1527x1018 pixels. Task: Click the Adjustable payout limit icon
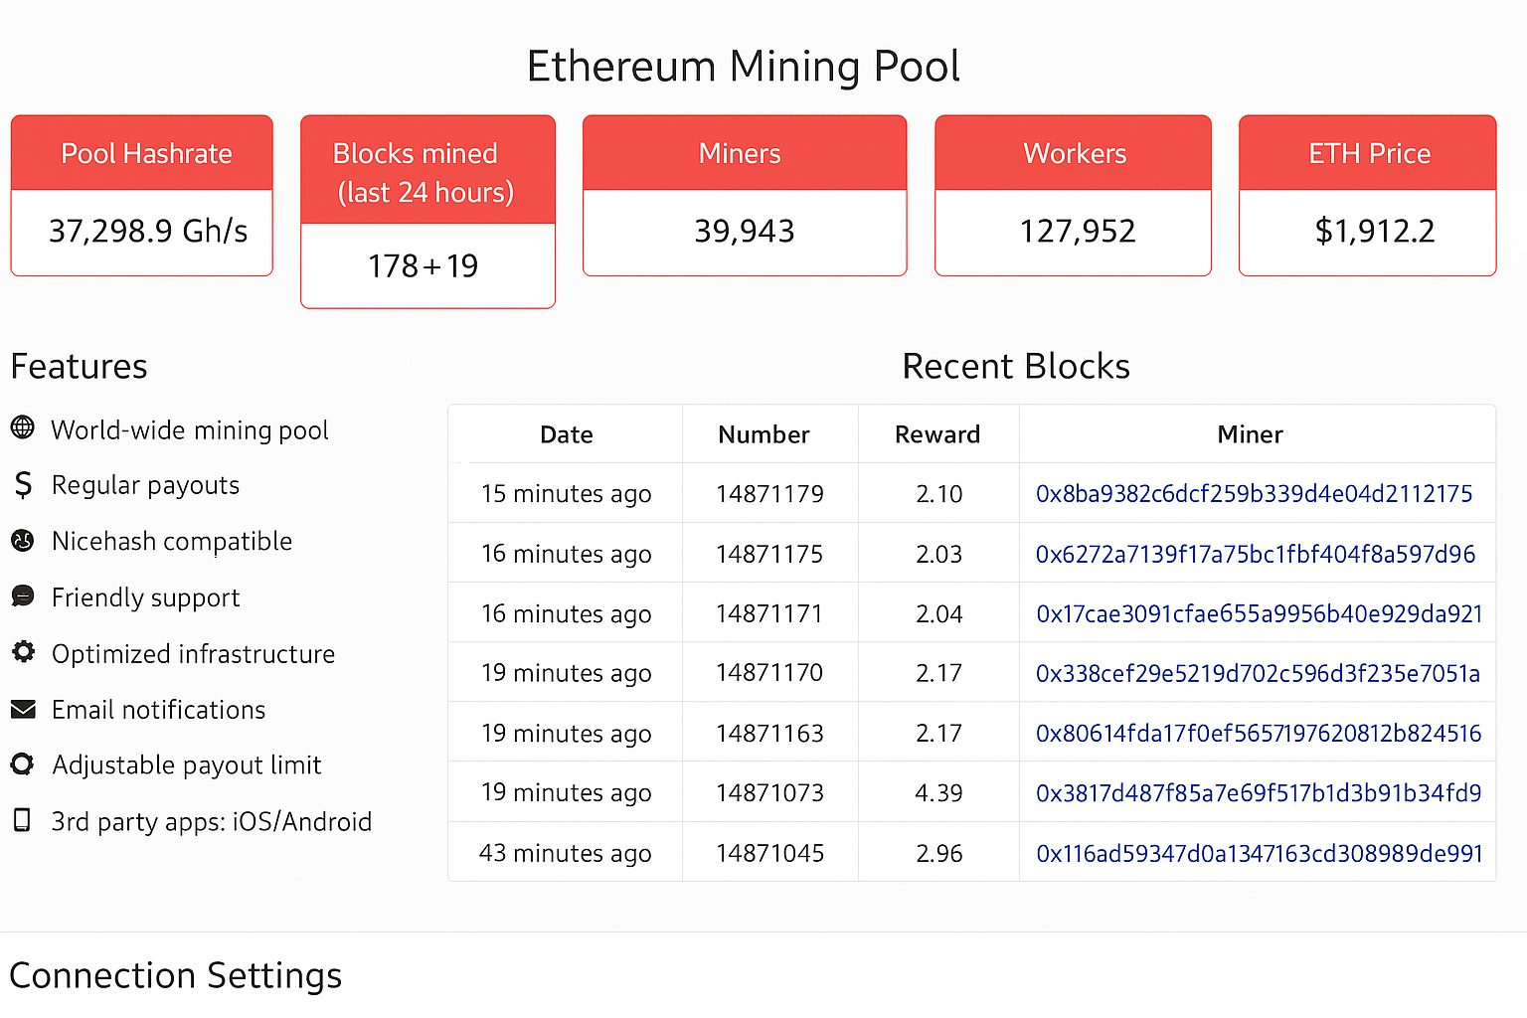click(22, 764)
